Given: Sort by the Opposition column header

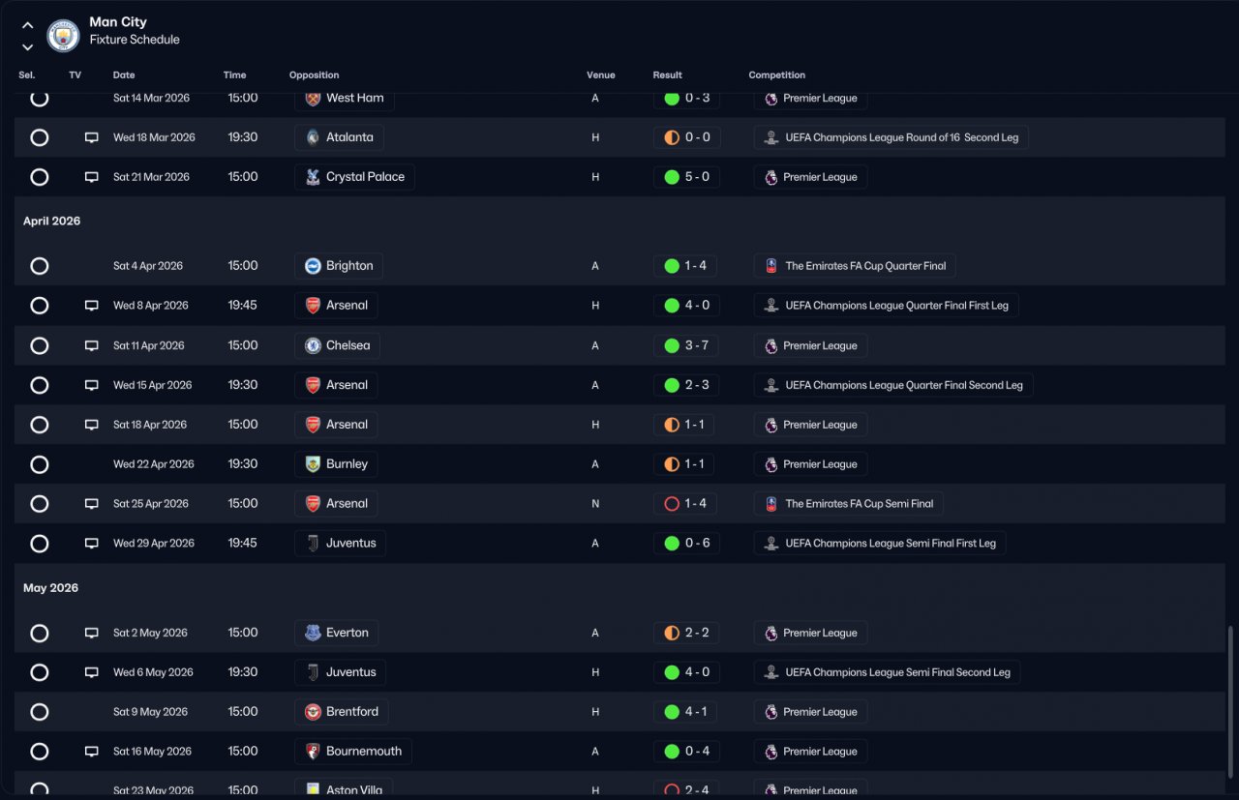Looking at the screenshot, I should [315, 75].
